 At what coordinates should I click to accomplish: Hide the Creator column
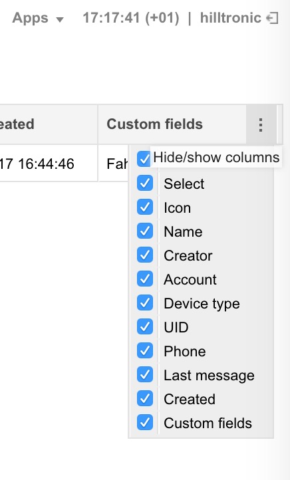pyautogui.click(x=145, y=255)
